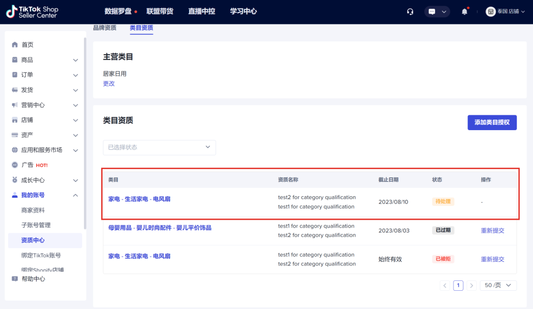Click 重新提交 for the 已被拒 row
Image resolution: width=533 pixels, height=309 pixels.
point(492,259)
